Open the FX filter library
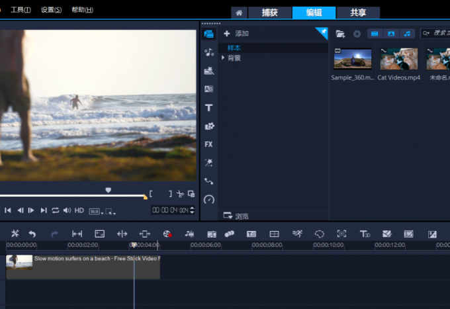This screenshot has width=450, height=309. point(209,144)
